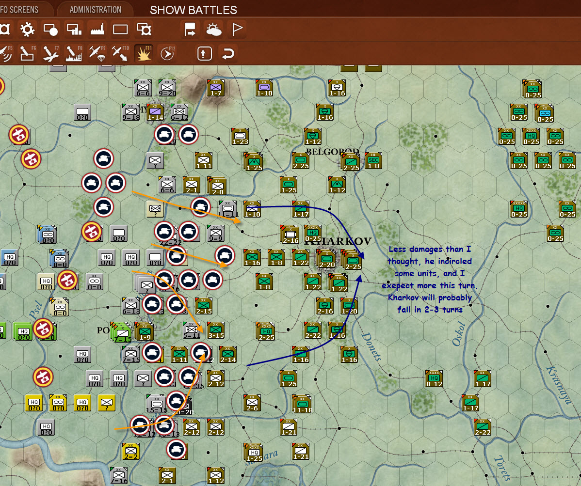Select the green 3-15 unit counter
This screenshot has height=486, width=581.
pos(216,330)
